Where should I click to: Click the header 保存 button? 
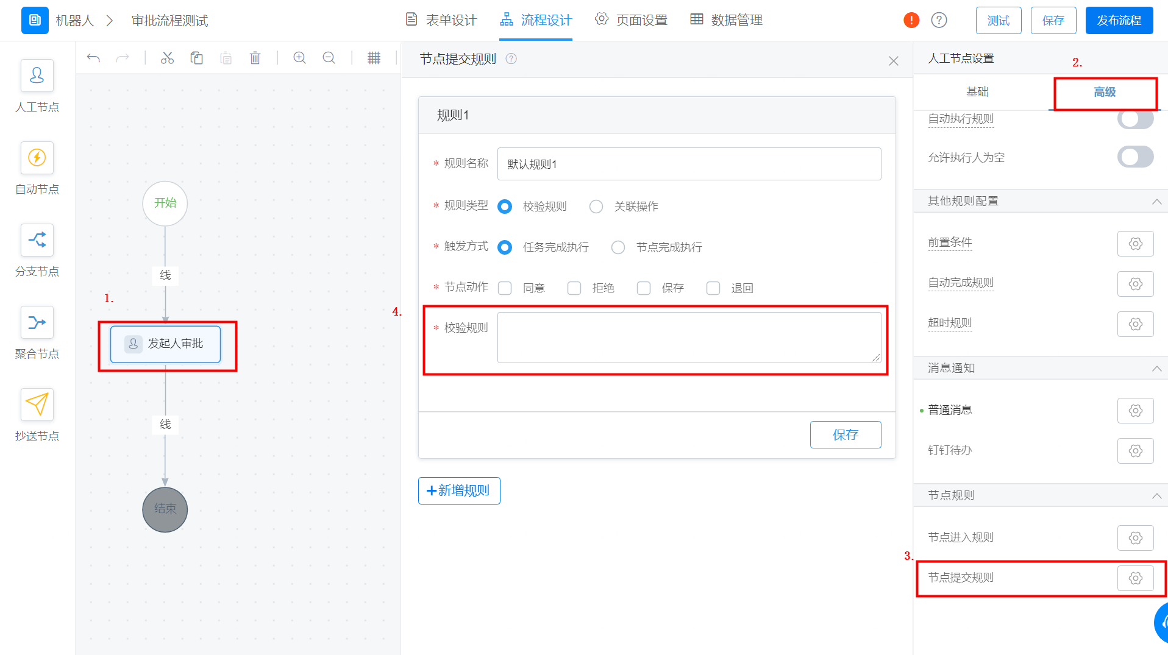tap(1053, 21)
